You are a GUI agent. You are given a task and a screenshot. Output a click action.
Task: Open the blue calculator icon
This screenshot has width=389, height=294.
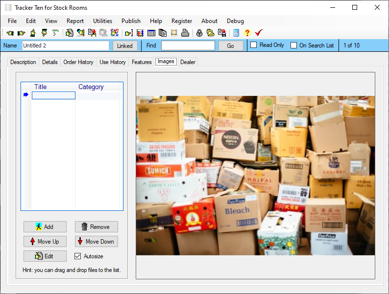point(236,33)
